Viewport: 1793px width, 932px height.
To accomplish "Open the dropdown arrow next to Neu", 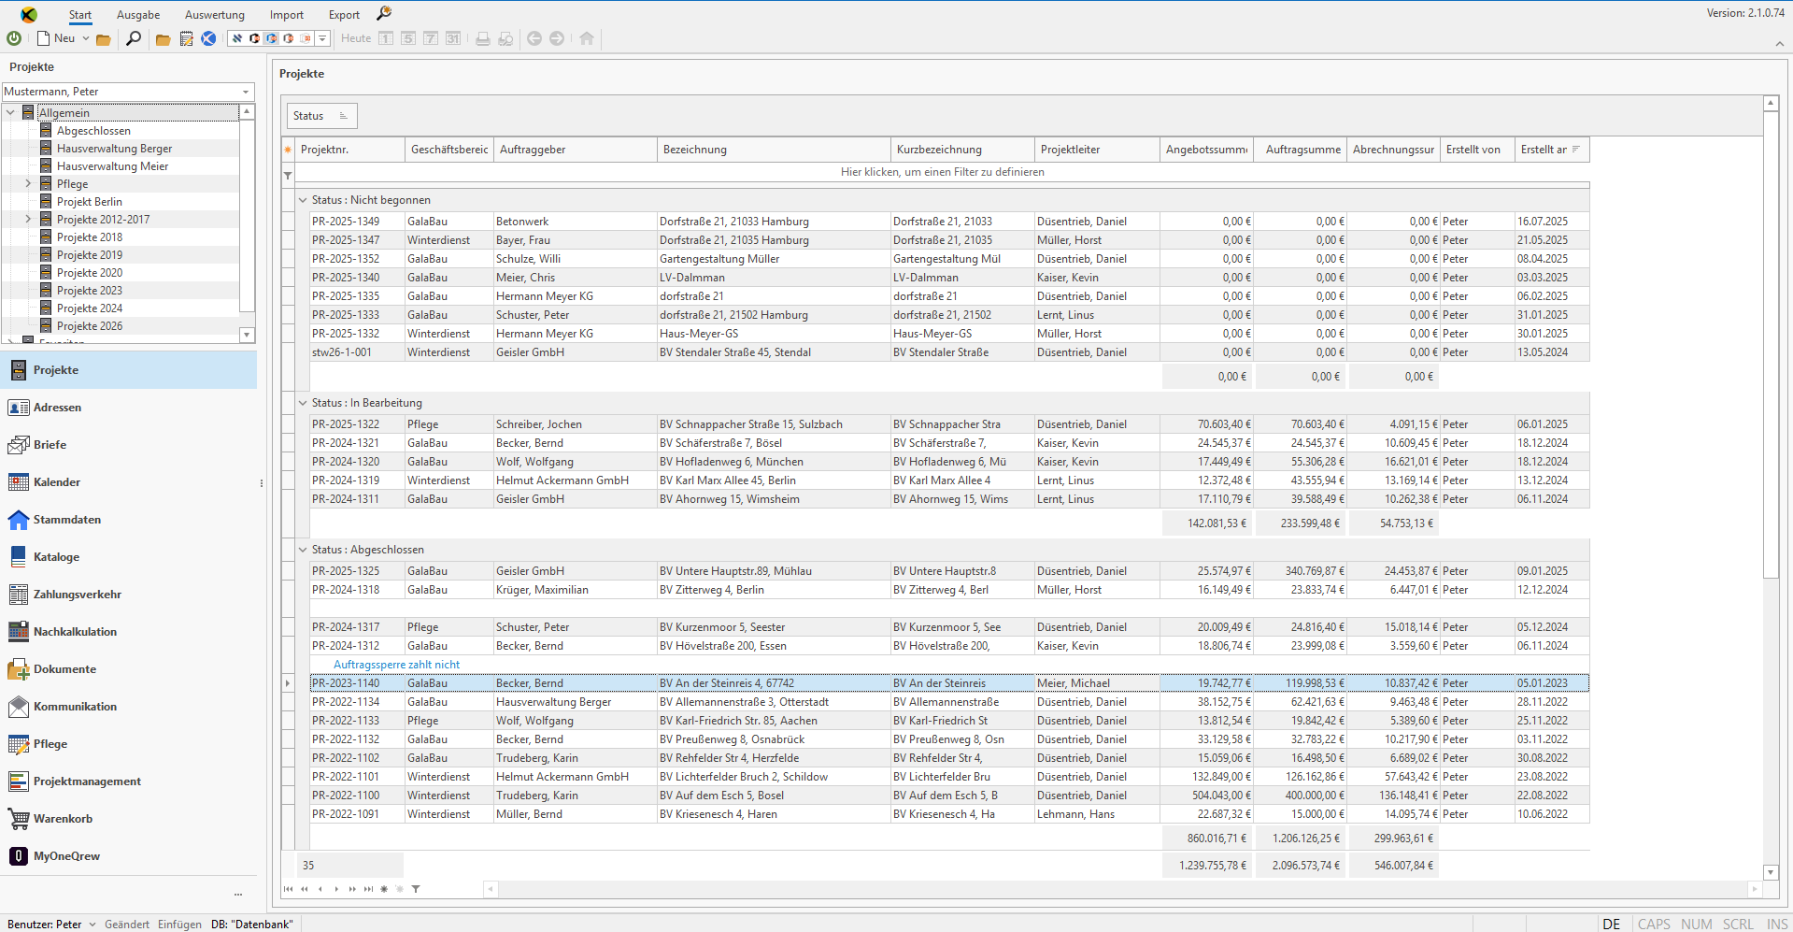I will click(86, 38).
